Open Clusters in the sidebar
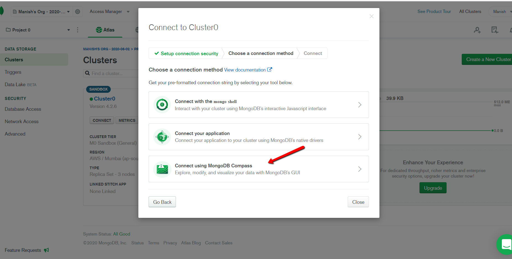 [34, 60]
